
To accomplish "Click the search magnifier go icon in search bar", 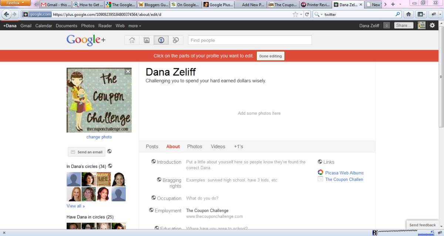I will [398, 14].
